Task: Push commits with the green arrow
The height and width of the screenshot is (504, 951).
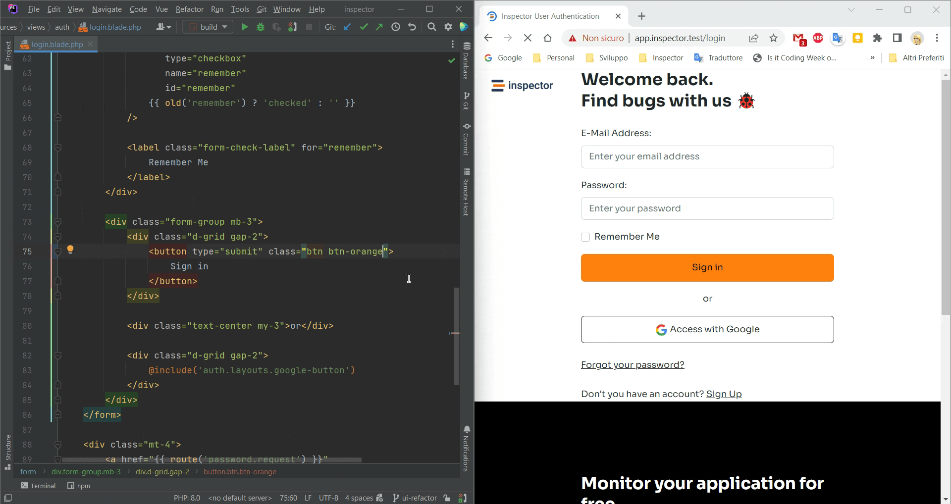Action: pos(379,27)
